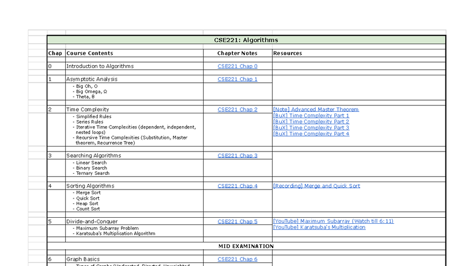This screenshot has width=474, height=266.
Task: Open the CSE221 Chap 2 notes link
Action: pos(237,110)
